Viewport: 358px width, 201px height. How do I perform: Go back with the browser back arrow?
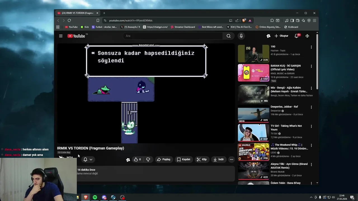click(x=58, y=20)
